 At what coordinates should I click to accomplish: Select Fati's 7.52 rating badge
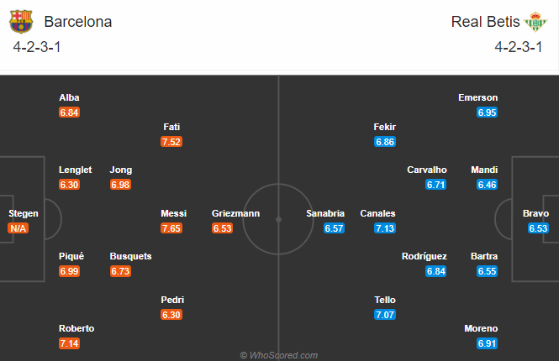[x=171, y=142]
